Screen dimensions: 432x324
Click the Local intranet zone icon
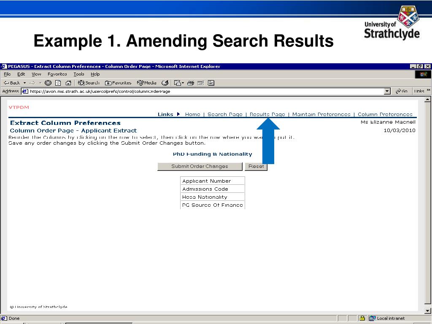tap(372, 318)
